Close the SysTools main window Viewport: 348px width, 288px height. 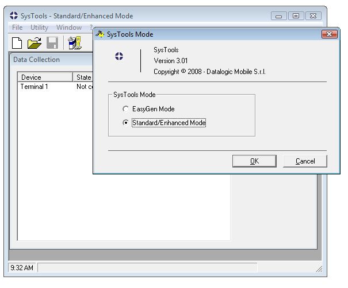click(x=313, y=16)
